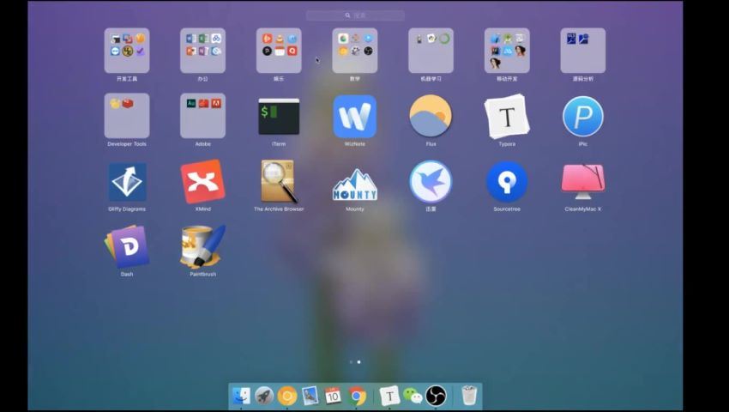The height and width of the screenshot is (412, 729).
Task: Launch the Dash app
Action: click(127, 246)
